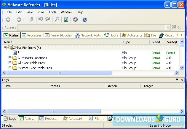This screenshot has height=129, width=187.
Task: Pin the Logs panel with pushpin icon
Action: point(177,80)
